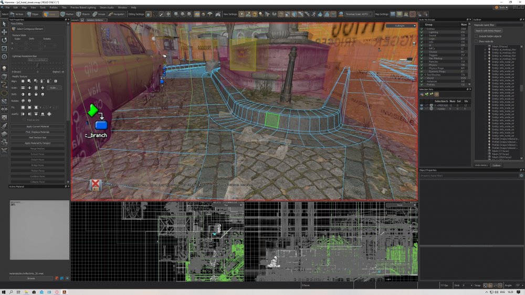Open the Steam Audio menu
Screen dimensions: 525x295
(107, 7)
